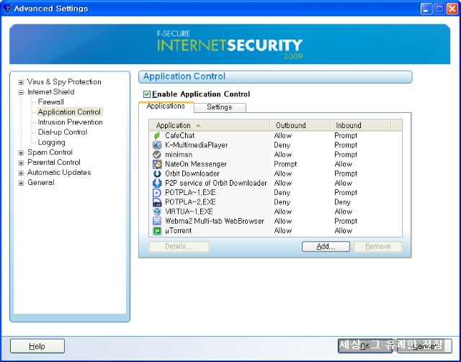Confirm with the OK button
This screenshot has height=362, width=461.
(x=365, y=346)
